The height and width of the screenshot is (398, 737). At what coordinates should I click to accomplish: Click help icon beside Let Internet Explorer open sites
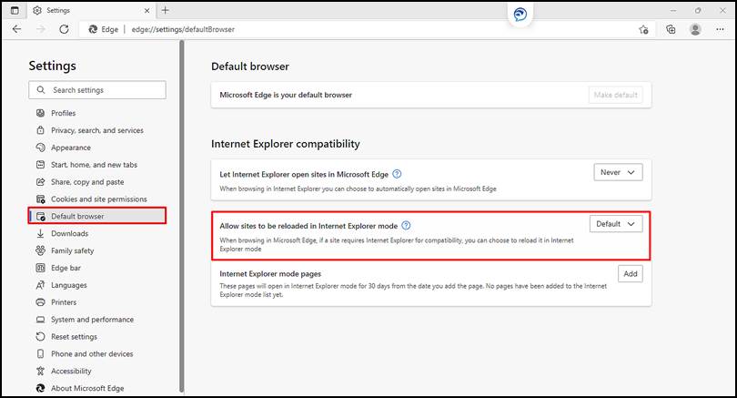397,174
